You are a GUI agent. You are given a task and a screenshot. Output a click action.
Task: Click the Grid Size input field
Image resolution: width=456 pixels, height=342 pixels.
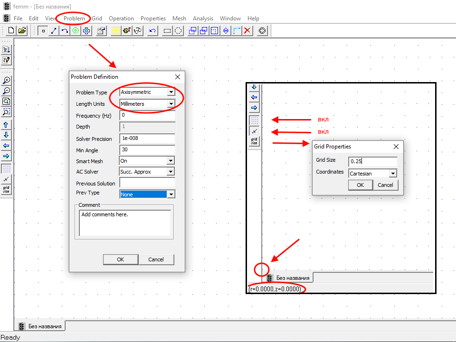point(373,161)
